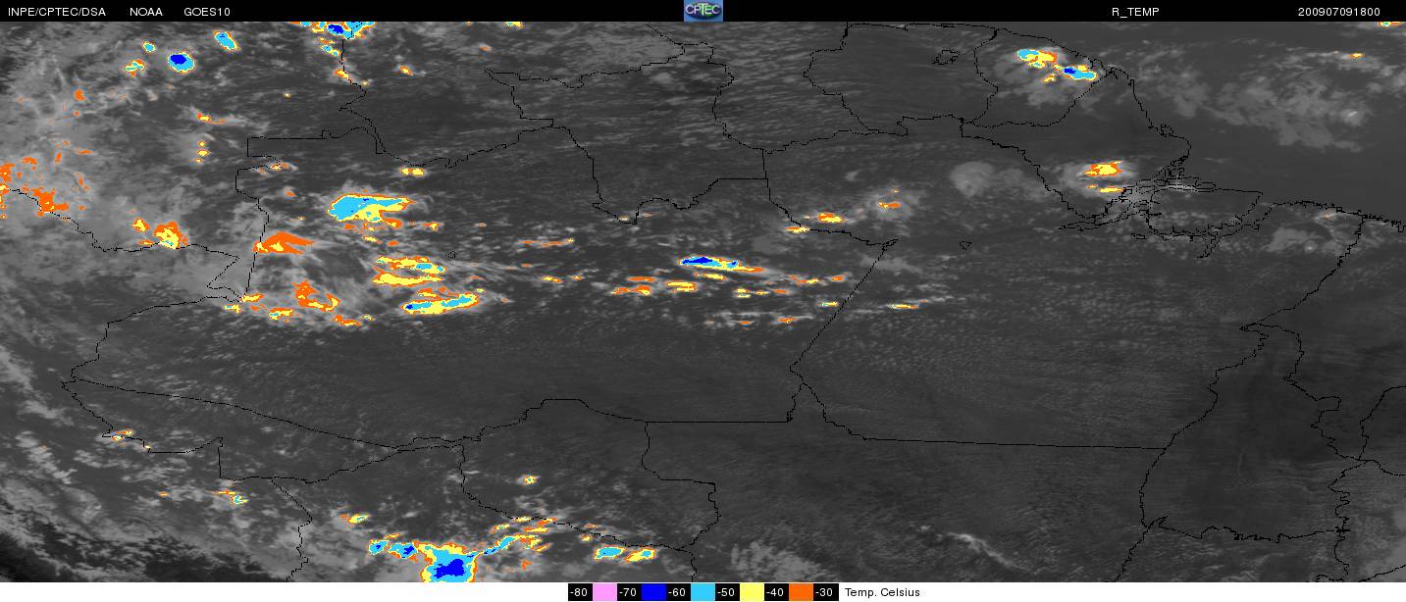Click the -80 legend value

pyautogui.click(x=580, y=592)
